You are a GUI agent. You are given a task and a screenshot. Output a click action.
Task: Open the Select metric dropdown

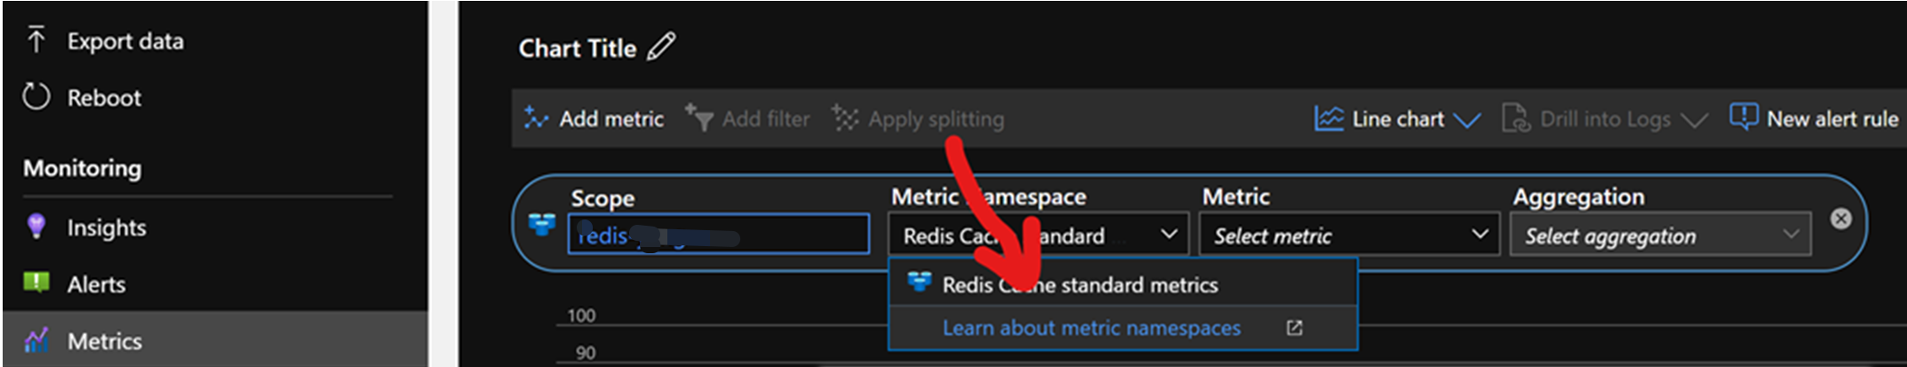[x=1349, y=235]
